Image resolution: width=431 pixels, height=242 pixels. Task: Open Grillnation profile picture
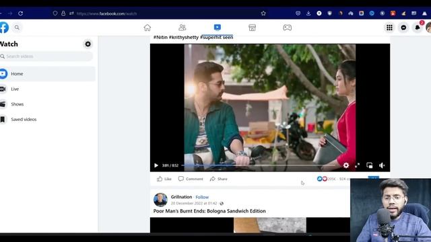(x=160, y=200)
